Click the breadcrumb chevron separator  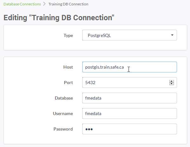[x=44, y=4]
